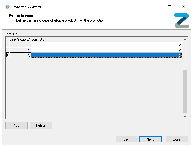Screen dimensions: 193x147
Task: Click the Quantity cell of Sale Group 1
Action: pyautogui.click(x=106, y=45)
